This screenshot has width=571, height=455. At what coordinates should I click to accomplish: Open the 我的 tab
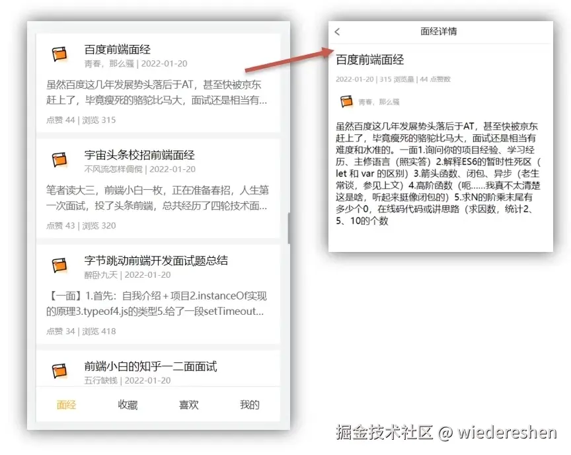tap(248, 405)
